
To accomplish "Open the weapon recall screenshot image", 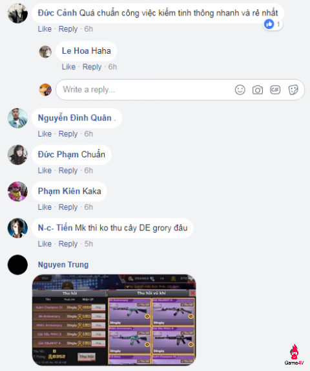I will pos(114,320).
